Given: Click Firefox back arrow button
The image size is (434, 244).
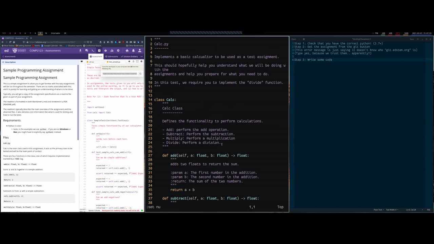Looking at the screenshot, I should [3, 42].
